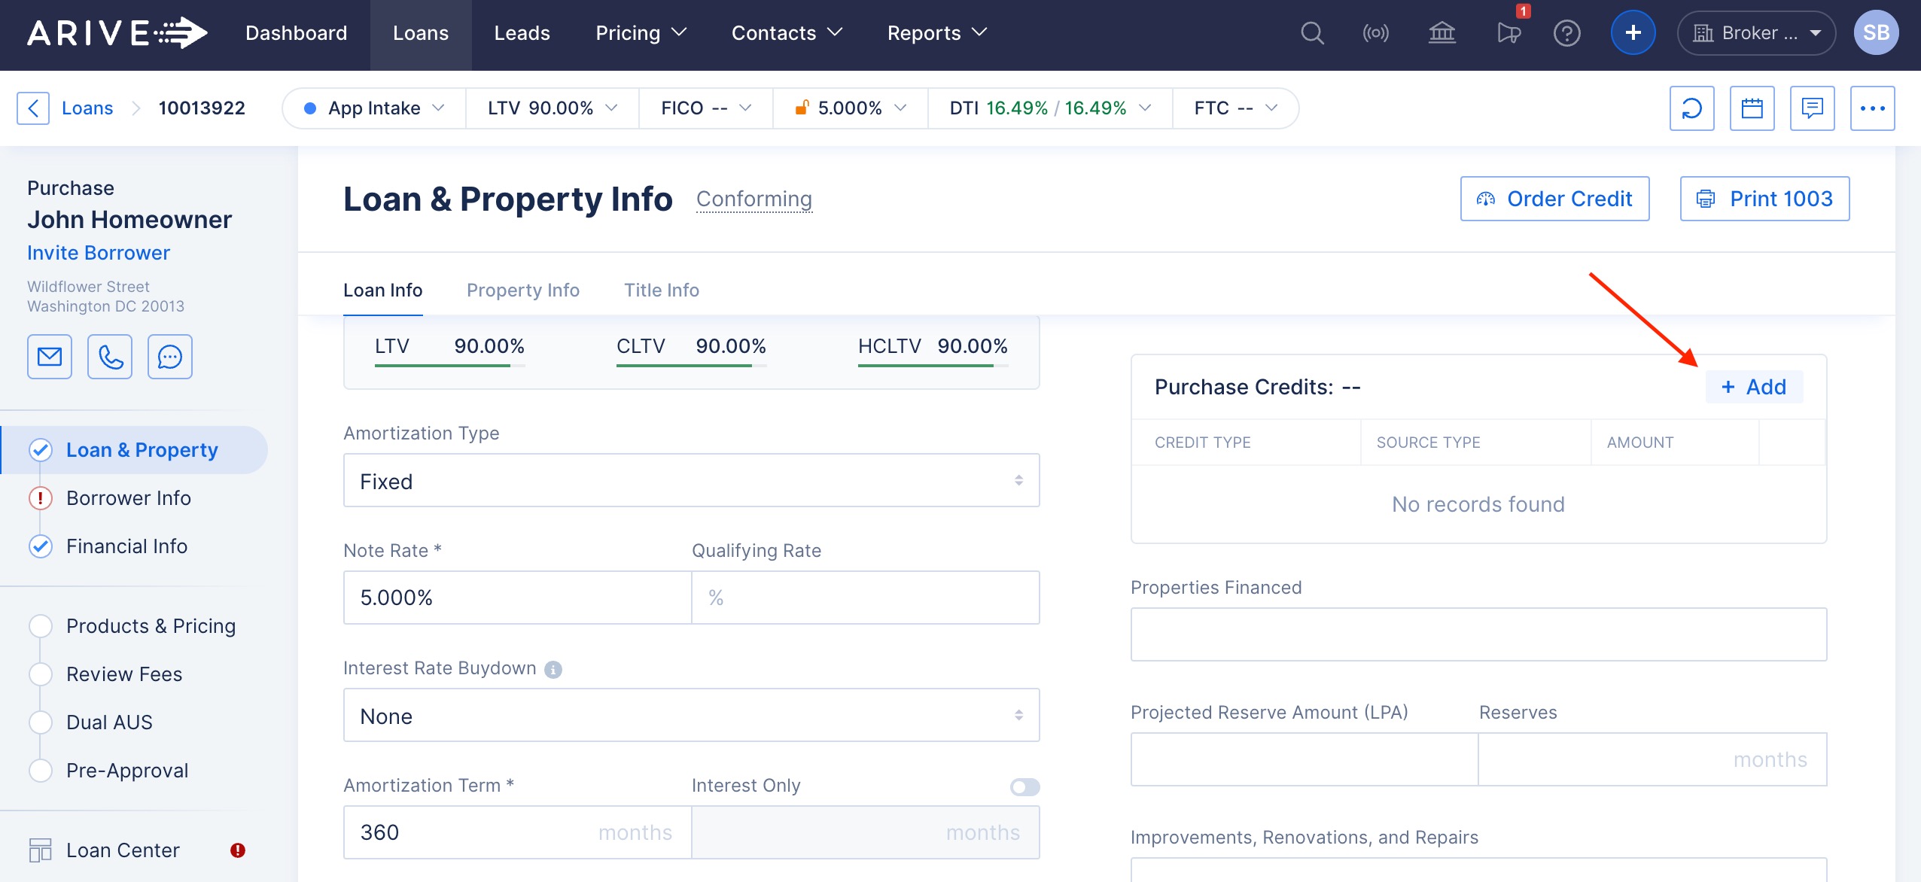Open the calendar icon in toolbar
Image resolution: width=1921 pixels, height=882 pixels.
pos(1752,108)
